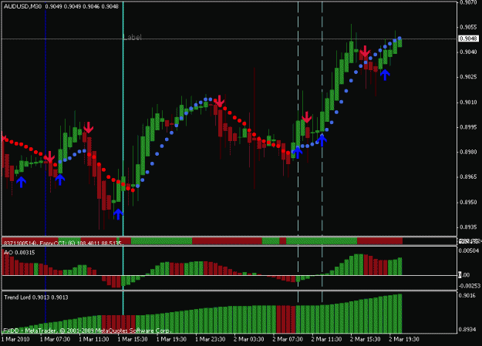Click the EntryCCI indicator label text
Screen dimensions: 482x346
(64, 243)
